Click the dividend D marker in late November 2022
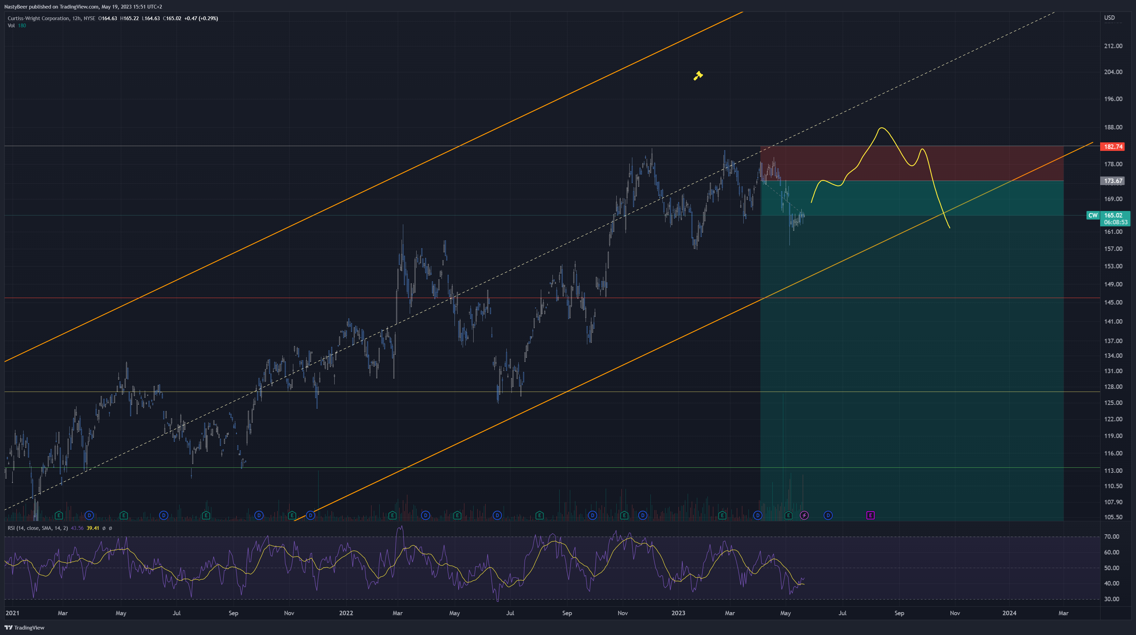 pos(643,515)
